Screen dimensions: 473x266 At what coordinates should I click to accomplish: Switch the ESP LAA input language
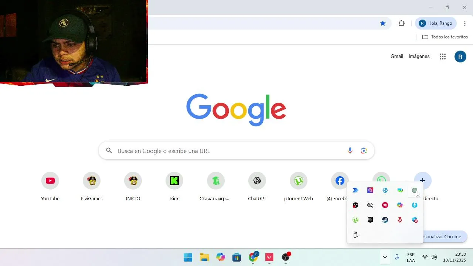tap(411, 257)
